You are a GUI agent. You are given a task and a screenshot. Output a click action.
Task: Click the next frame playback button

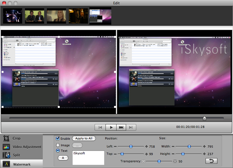pyautogui.click(x=121, y=127)
